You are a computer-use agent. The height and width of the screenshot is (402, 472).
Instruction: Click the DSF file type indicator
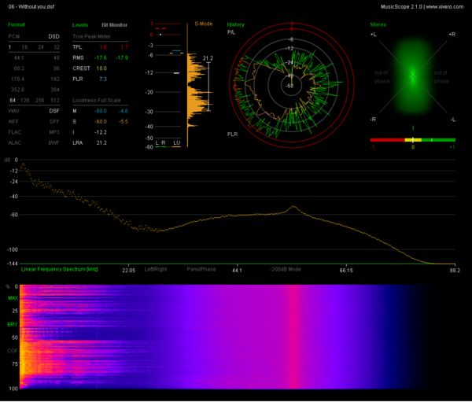(54, 111)
